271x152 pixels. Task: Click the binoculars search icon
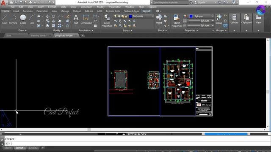coord(191,3)
